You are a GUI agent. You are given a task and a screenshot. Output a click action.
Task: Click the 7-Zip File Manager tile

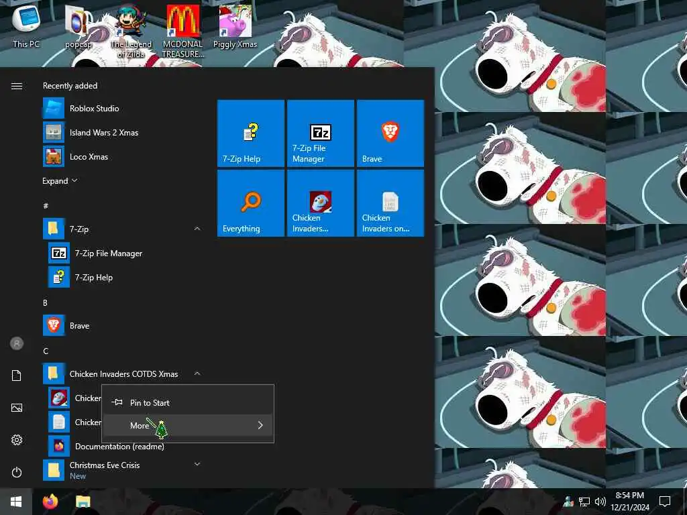coord(320,133)
